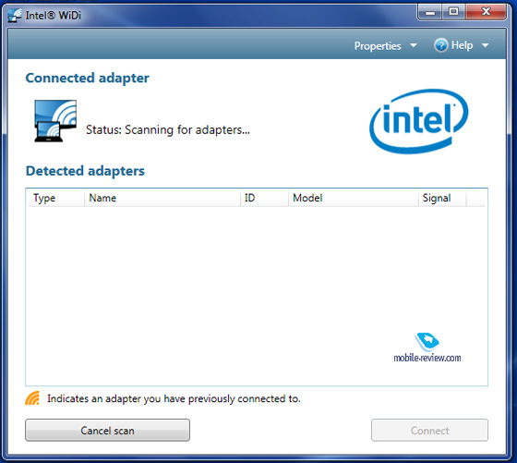Click the mobile-review.com watermark logo
This screenshot has width=517, height=463.
[427, 347]
